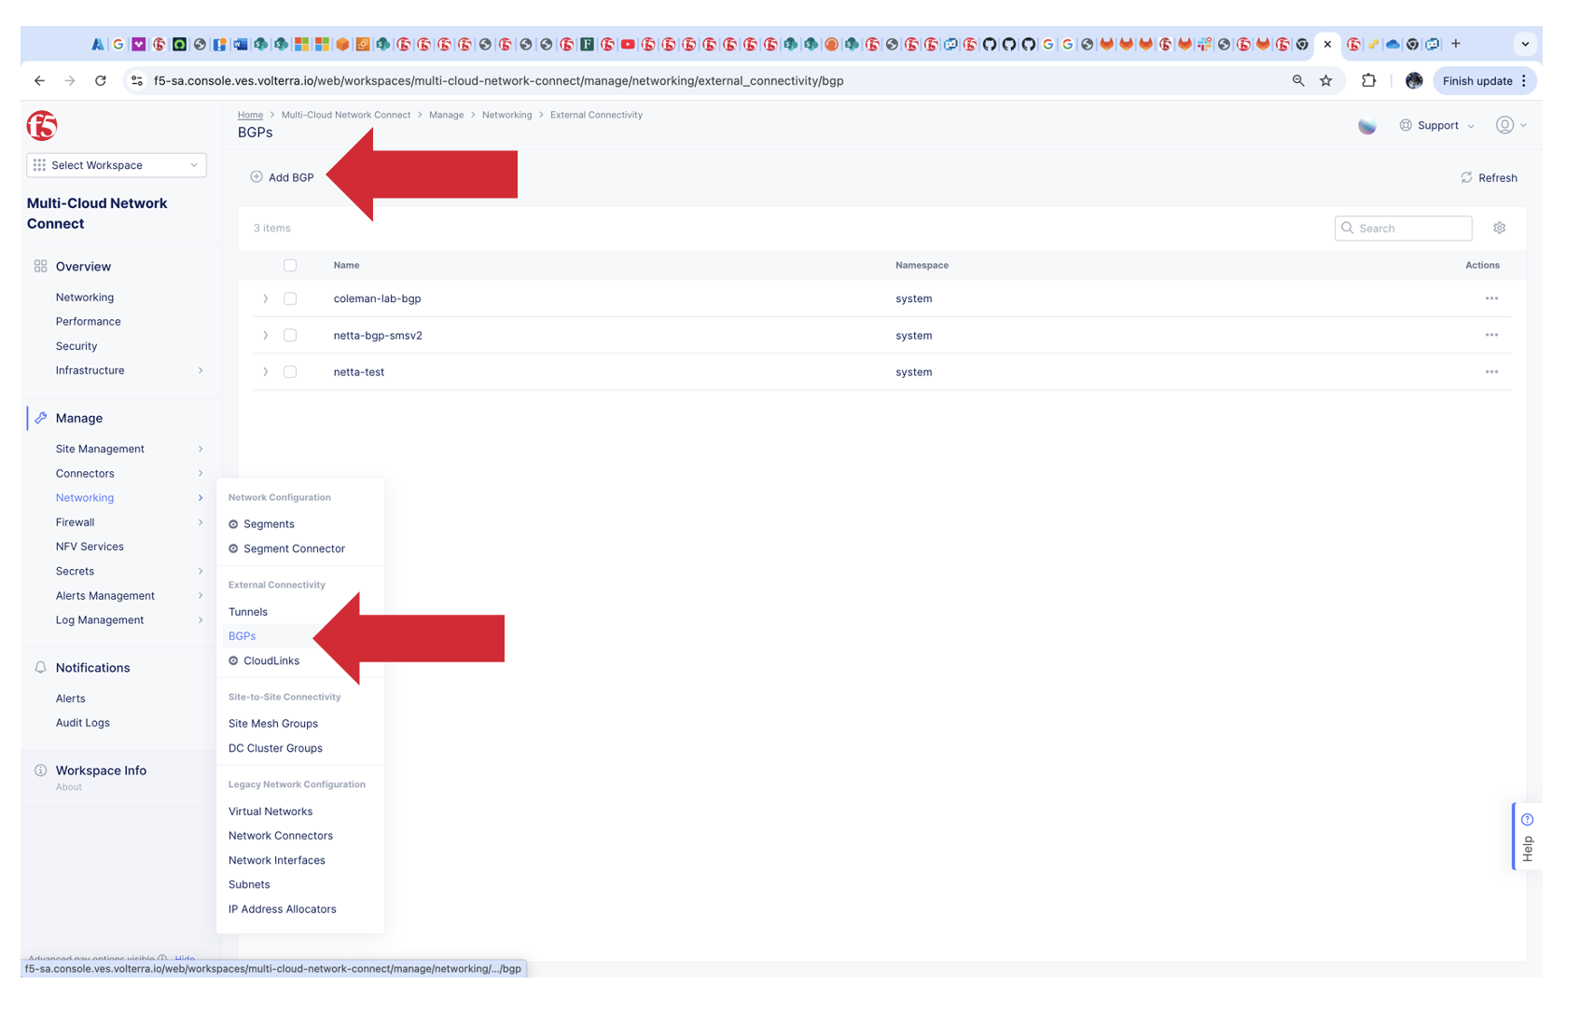Click the browser address bar URL
The width and height of the screenshot is (1580, 1013).
[498, 81]
